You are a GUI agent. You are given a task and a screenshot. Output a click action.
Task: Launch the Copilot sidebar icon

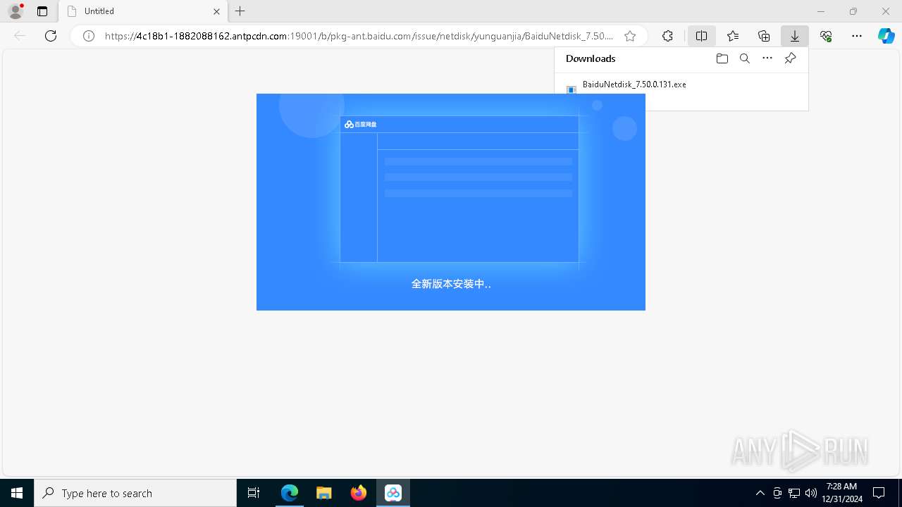[886, 36]
